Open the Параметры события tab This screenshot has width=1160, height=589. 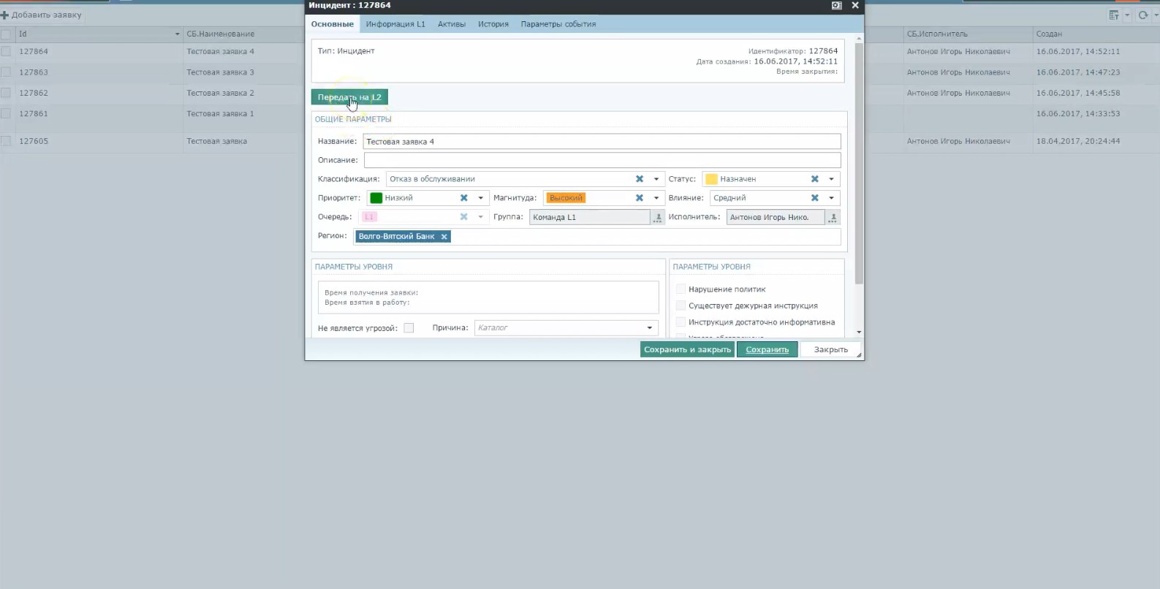click(x=558, y=24)
